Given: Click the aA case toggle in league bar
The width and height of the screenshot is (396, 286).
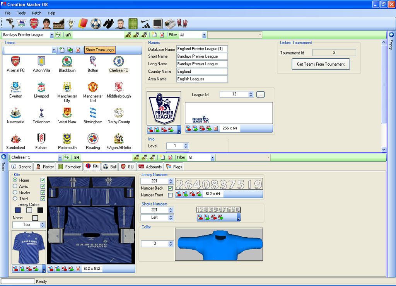Looking at the screenshot, I should pos(68,35).
